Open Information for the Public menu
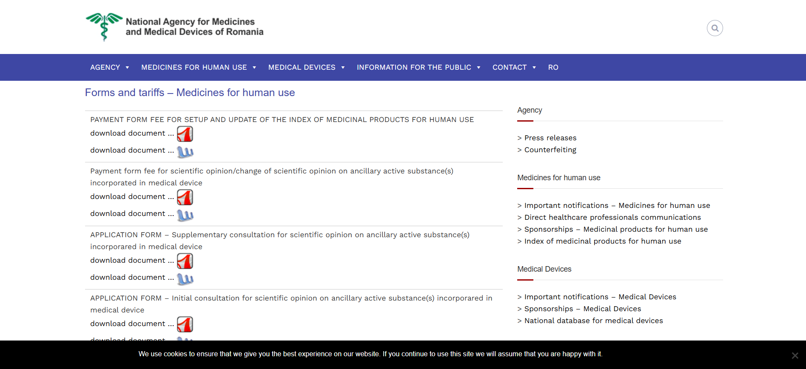Viewport: 806px width, 369px height. [x=419, y=67]
